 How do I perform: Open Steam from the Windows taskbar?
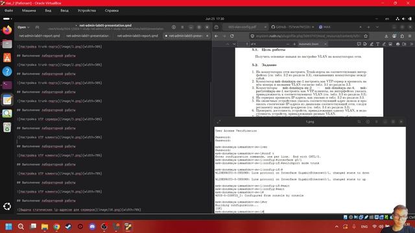click(x=68, y=227)
